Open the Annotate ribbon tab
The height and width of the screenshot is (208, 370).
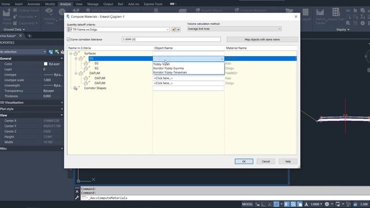click(x=34, y=4)
